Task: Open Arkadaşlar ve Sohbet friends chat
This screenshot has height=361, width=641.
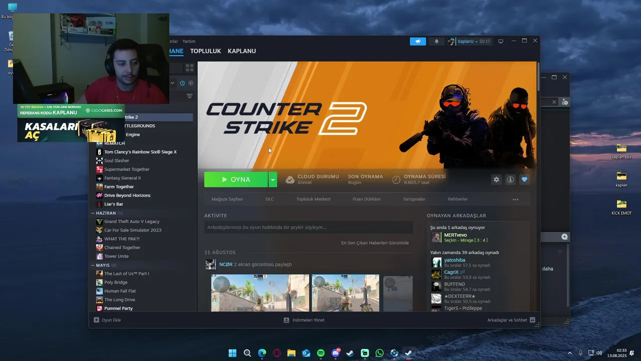Action: (511, 320)
